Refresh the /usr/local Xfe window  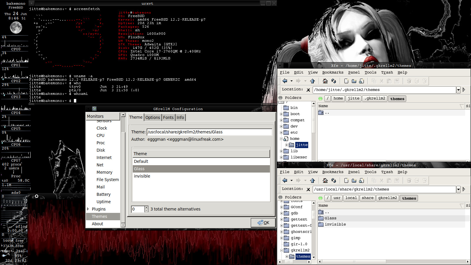coord(334,180)
